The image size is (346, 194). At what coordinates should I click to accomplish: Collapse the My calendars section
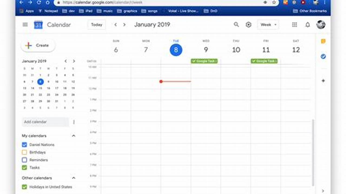pos(73,136)
